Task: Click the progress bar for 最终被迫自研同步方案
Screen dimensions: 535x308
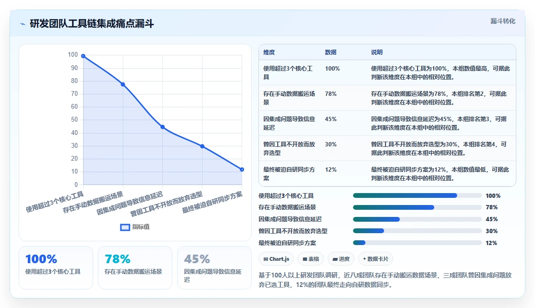Action: tap(417, 243)
